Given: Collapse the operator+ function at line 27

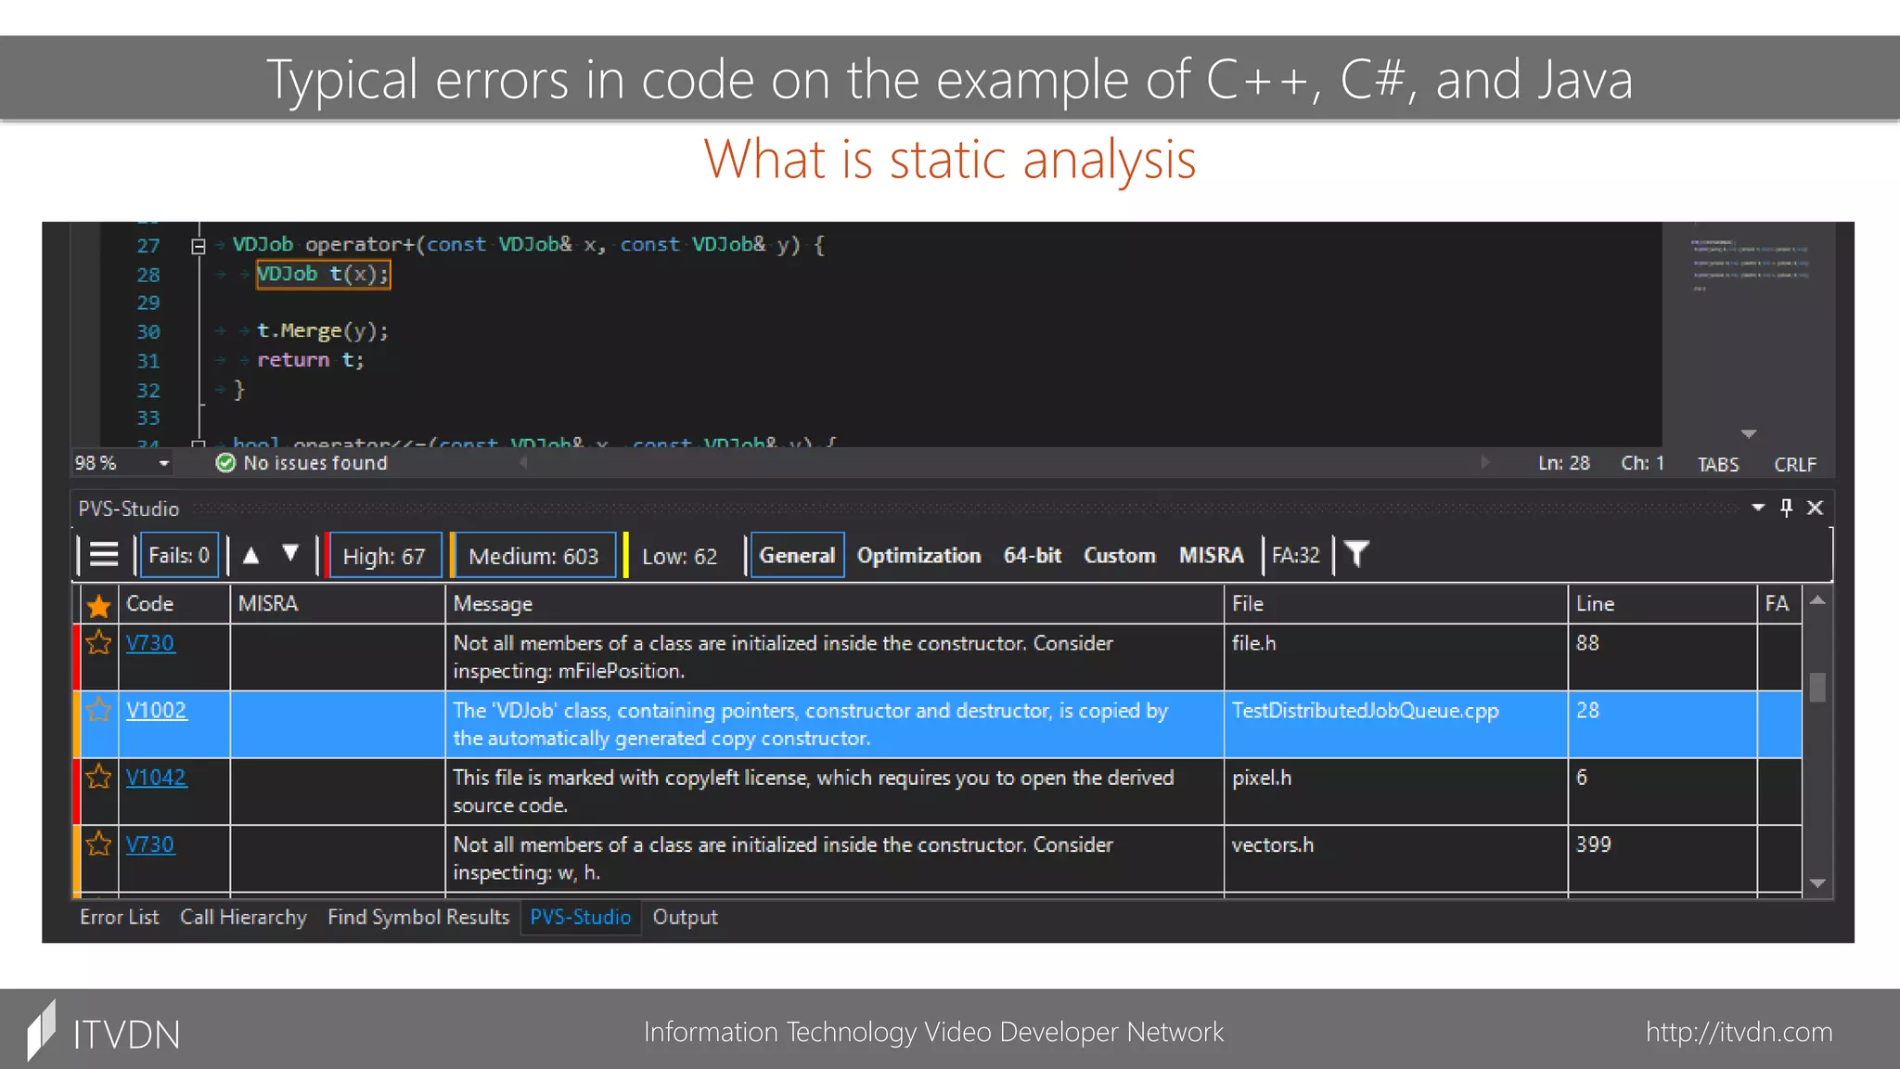Looking at the screenshot, I should 198,246.
